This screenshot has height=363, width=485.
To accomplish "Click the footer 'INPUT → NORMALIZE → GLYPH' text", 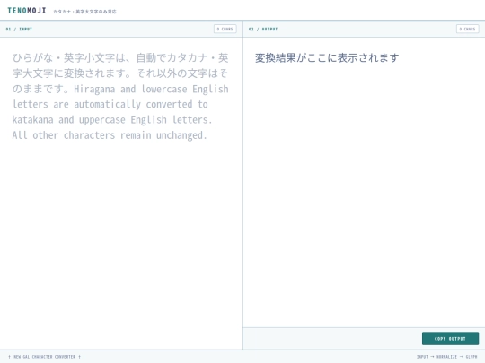I will 446,357.
